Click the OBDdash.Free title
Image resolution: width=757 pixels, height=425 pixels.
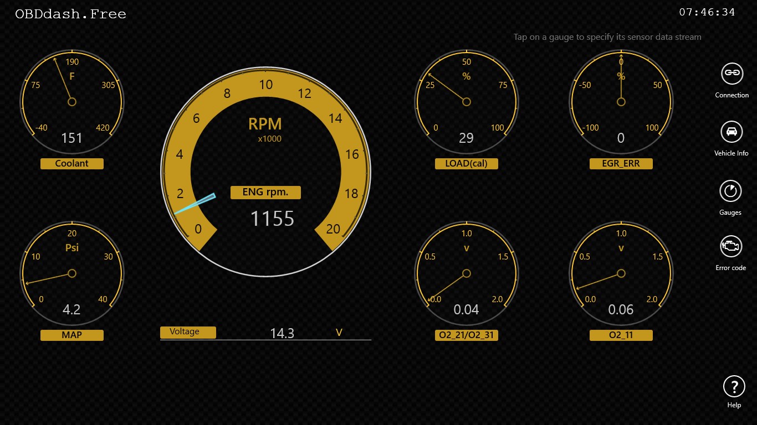(x=70, y=14)
